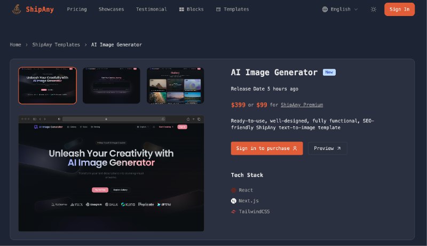Click the large template preview image

[x=111, y=173]
